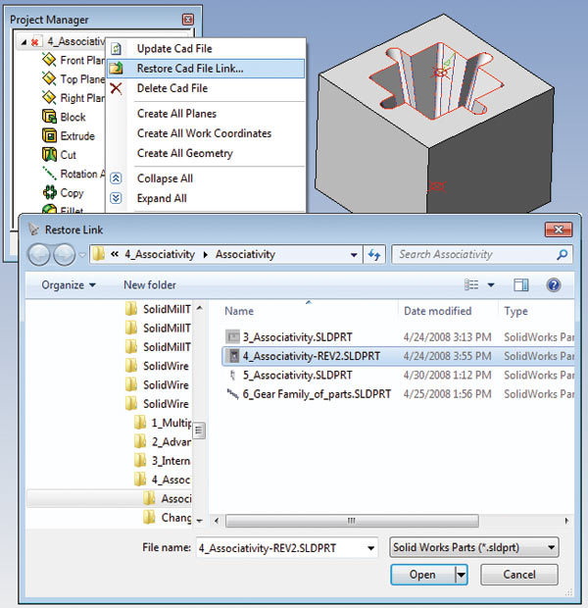Click the Block feature icon in tree

(49, 117)
